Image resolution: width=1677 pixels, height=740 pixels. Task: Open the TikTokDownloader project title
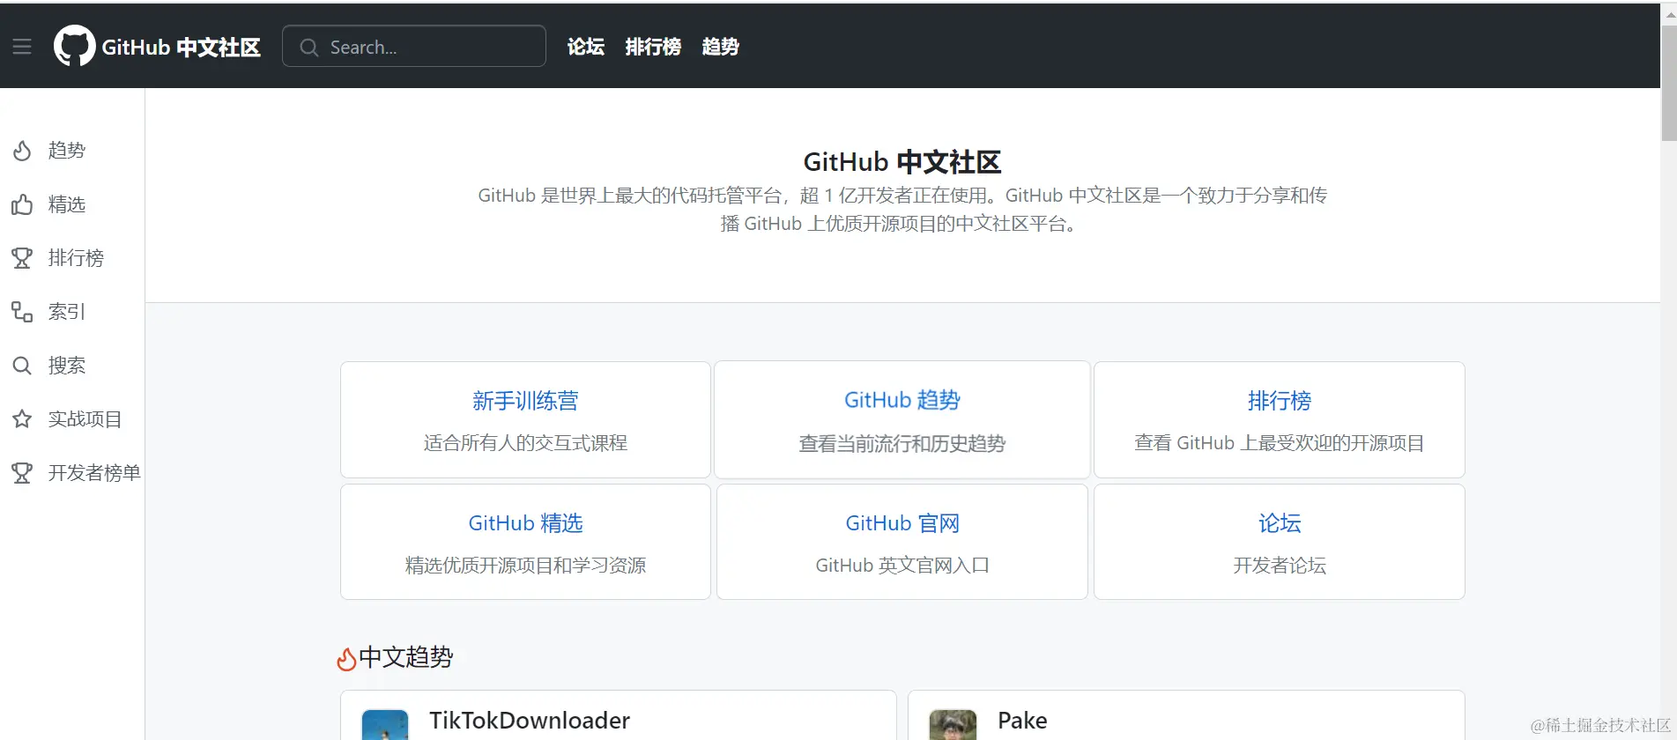click(x=530, y=721)
